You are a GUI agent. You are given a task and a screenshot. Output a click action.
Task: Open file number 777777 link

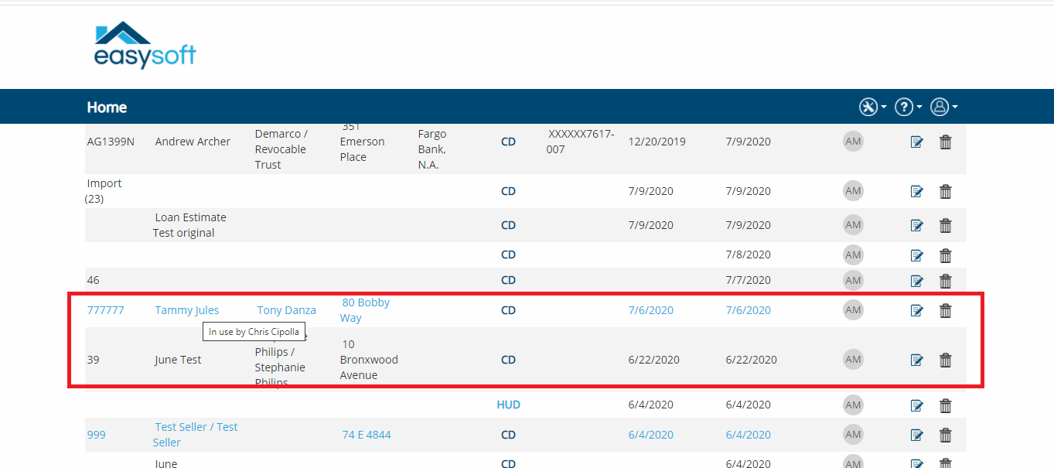[105, 310]
